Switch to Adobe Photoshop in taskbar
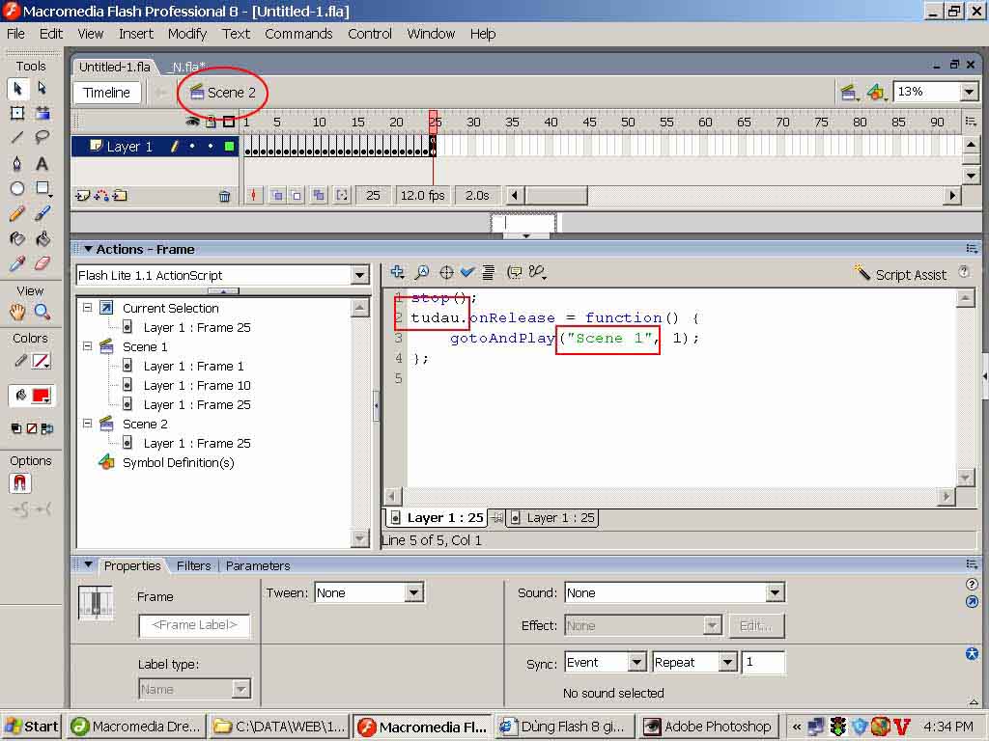Viewport: 989px width, 741px height. (709, 727)
